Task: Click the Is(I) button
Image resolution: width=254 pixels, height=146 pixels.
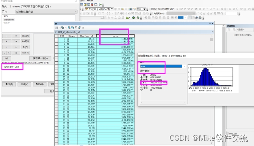Action: (x=6, y=58)
